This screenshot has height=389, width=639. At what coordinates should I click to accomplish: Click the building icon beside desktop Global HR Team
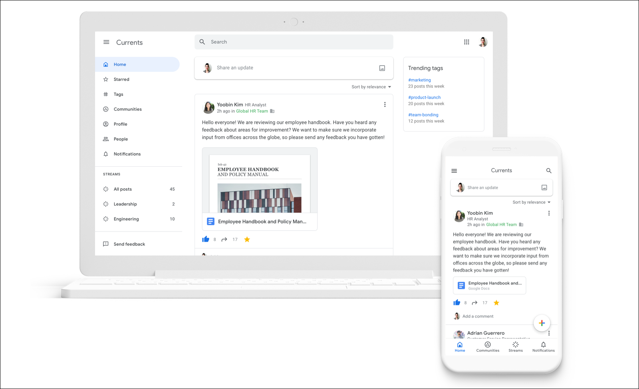tap(272, 111)
